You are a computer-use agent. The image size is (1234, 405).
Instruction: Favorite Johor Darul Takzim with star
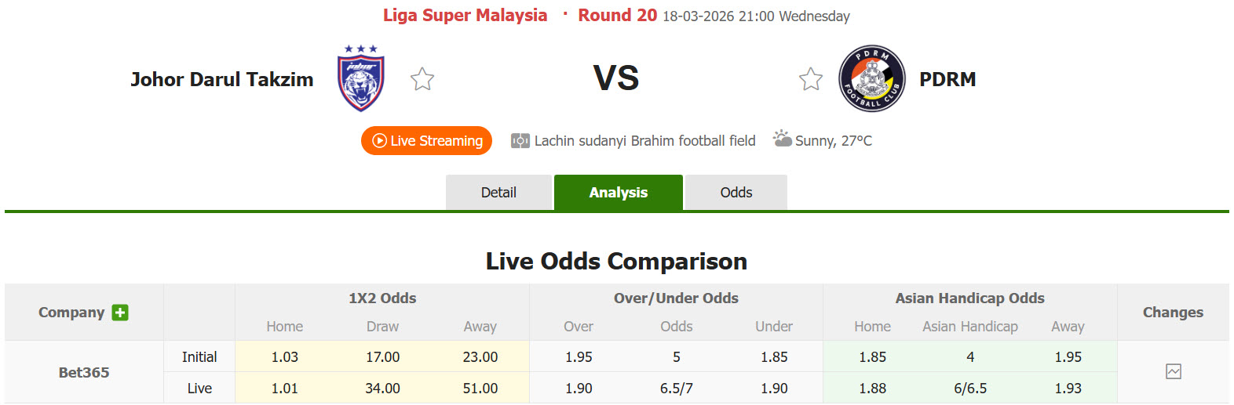pos(422,79)
